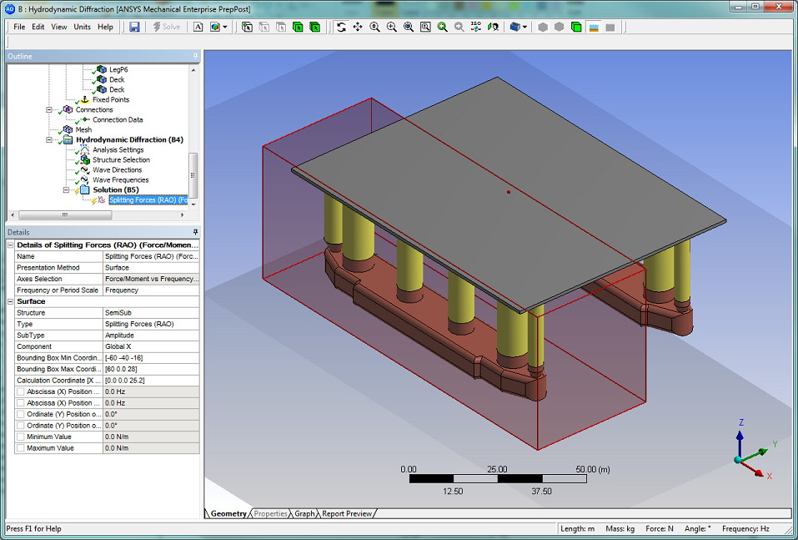Click the Analysis Settings icon in the tree
Image resolution: width=798 pixels, height=540 pixels.
(84, 150)
